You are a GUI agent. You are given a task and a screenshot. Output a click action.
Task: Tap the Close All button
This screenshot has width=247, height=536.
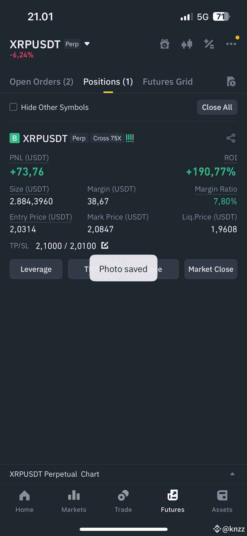click(x=217, y=107)
